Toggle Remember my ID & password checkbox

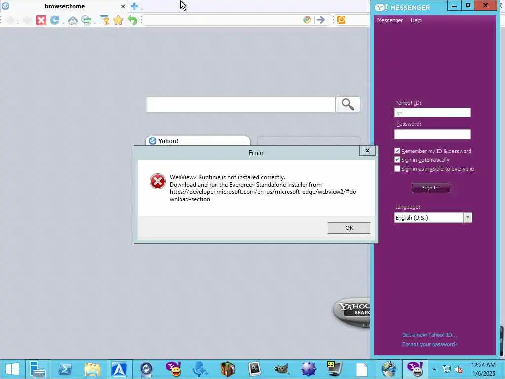pos(397,151)
